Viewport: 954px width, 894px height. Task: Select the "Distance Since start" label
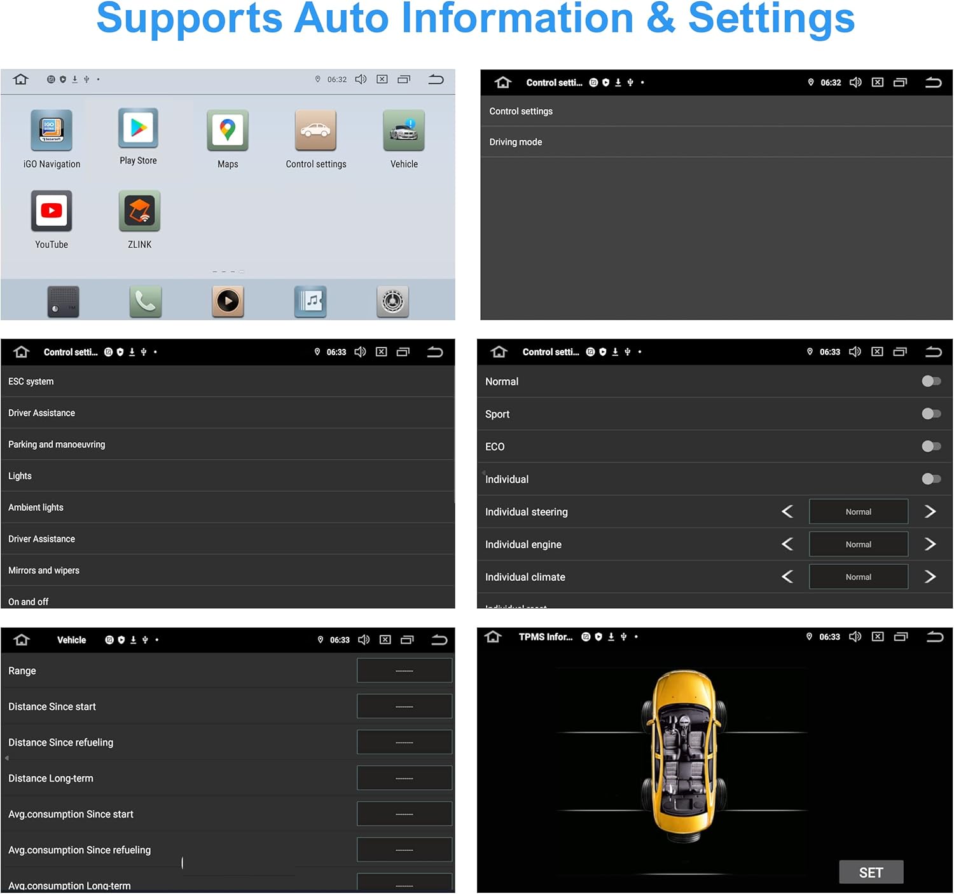[x=52, y=707]
